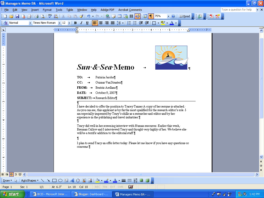The width and height of the screenshot is (264, 198).
Task: Switch to Blogger: Dashboard taskbar window
Action: (x=92, y=194)
